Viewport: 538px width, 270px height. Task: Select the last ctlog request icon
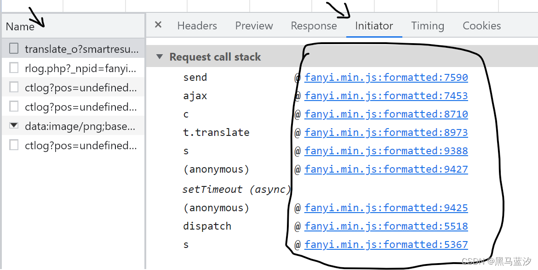point(14,145)
